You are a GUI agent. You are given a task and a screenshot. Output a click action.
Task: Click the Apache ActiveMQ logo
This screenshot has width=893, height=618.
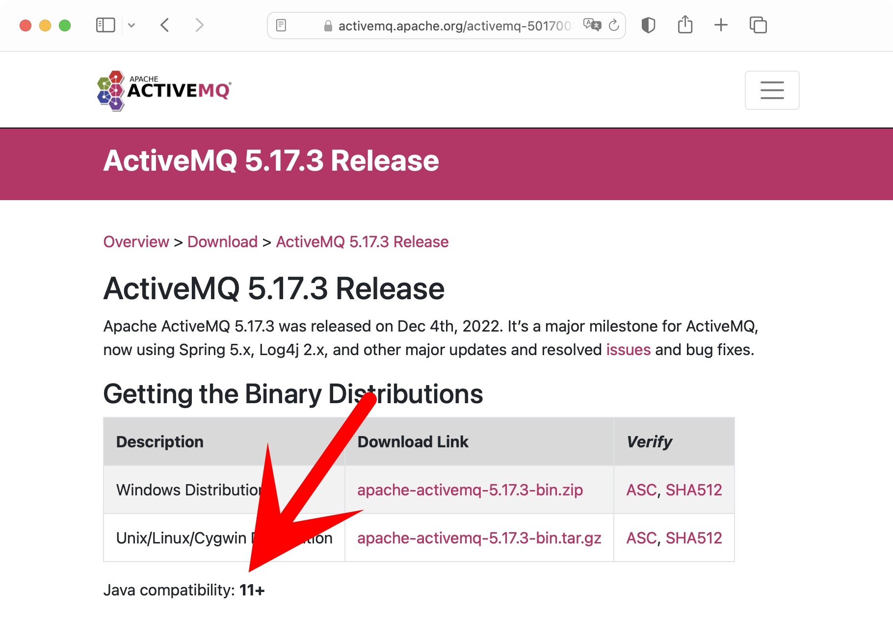tap(164, 90)
